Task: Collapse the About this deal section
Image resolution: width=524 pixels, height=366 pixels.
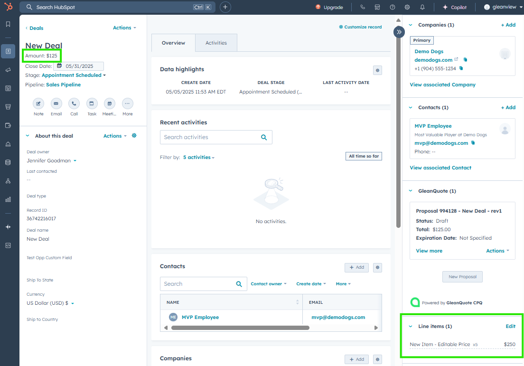Action: click(28, 136)
